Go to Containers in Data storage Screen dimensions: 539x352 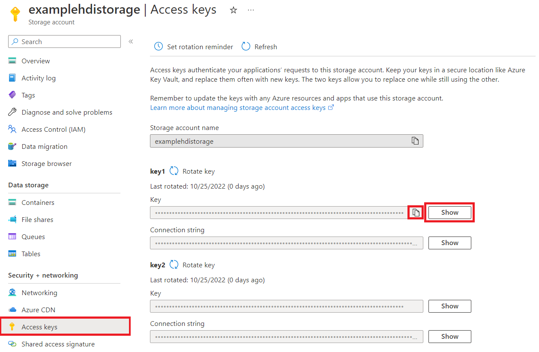point(38,203)
